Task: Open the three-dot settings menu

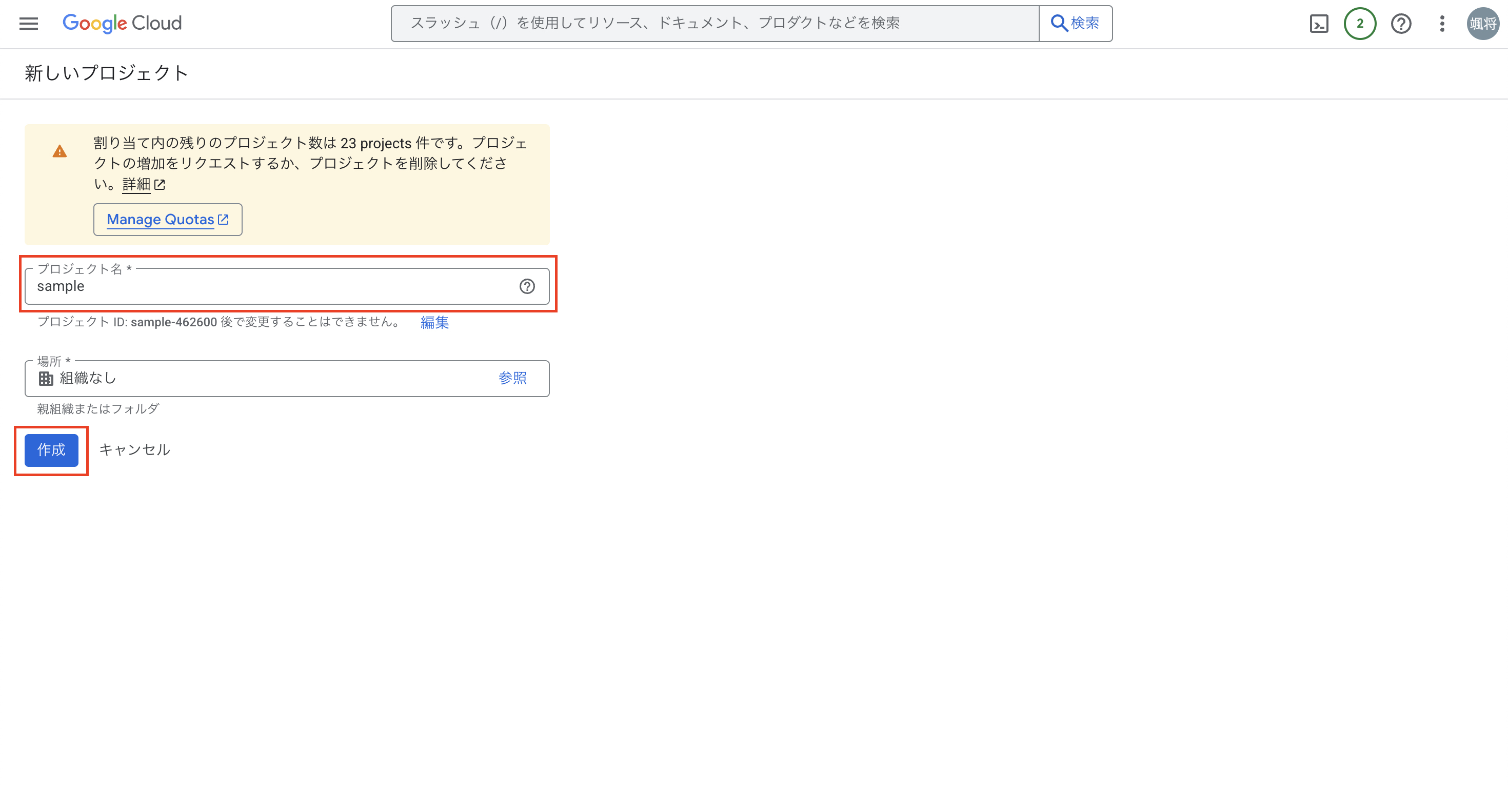Action: (1442, 24)
